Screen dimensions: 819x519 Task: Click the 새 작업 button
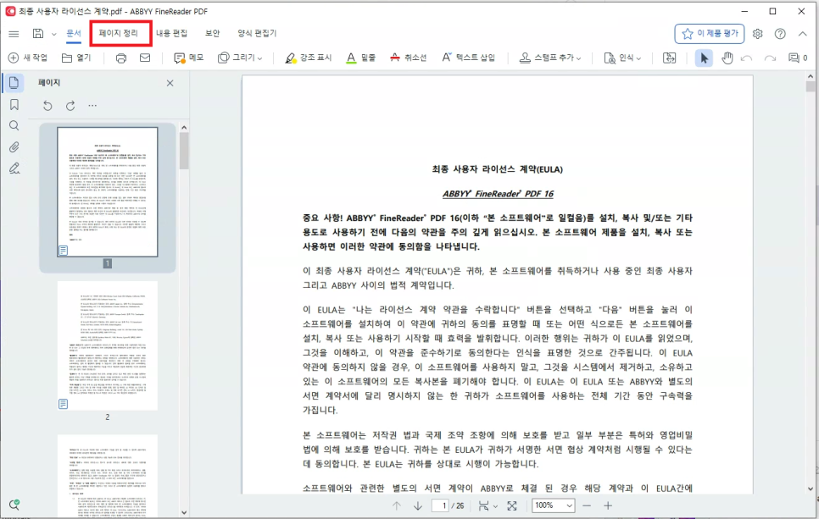click(28, 58)
